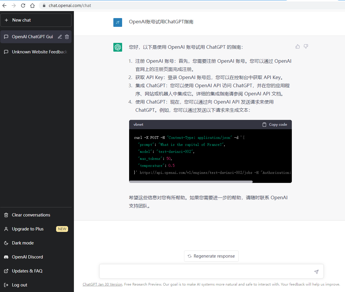Click the JT user avatar

click(x=118, y=22)
